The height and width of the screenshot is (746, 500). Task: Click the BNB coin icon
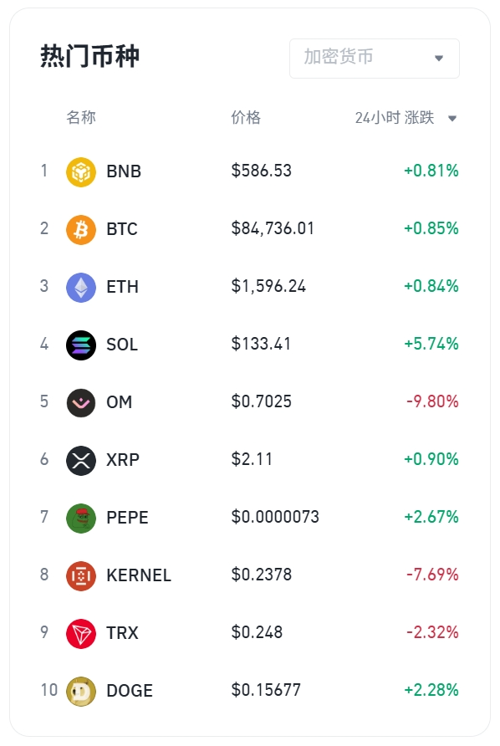coord(81,171)
